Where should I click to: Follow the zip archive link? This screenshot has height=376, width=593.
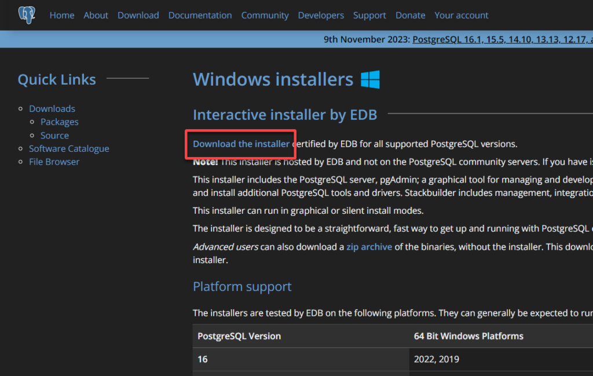tap(369, 247)
